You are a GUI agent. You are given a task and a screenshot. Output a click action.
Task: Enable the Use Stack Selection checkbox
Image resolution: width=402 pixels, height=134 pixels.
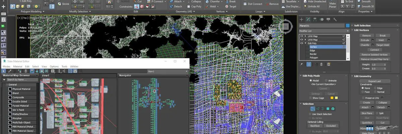tap(310, 114)
